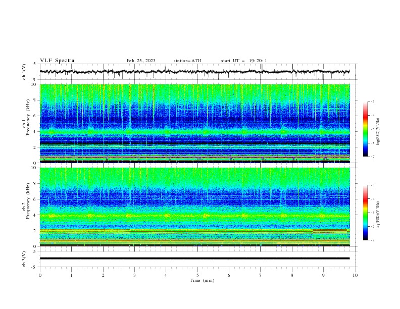400x309 pixels.
Task: Click the time axis tick label '5'
Action: click(197, 275)
